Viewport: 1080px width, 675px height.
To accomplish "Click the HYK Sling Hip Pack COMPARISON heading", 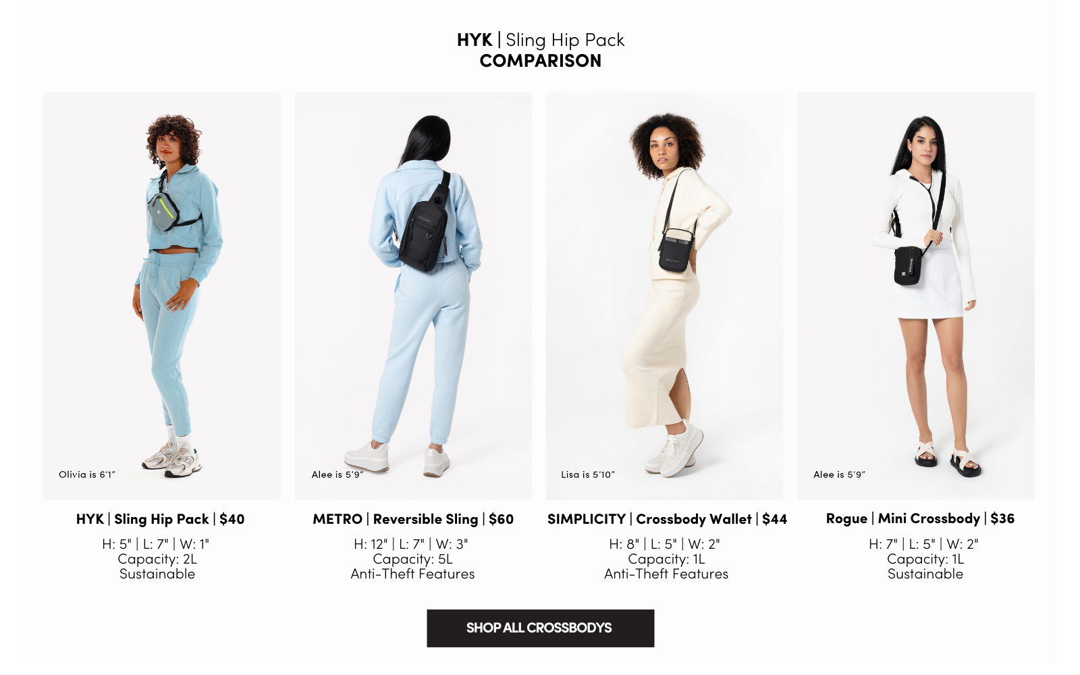I will [x=541, y=50].
